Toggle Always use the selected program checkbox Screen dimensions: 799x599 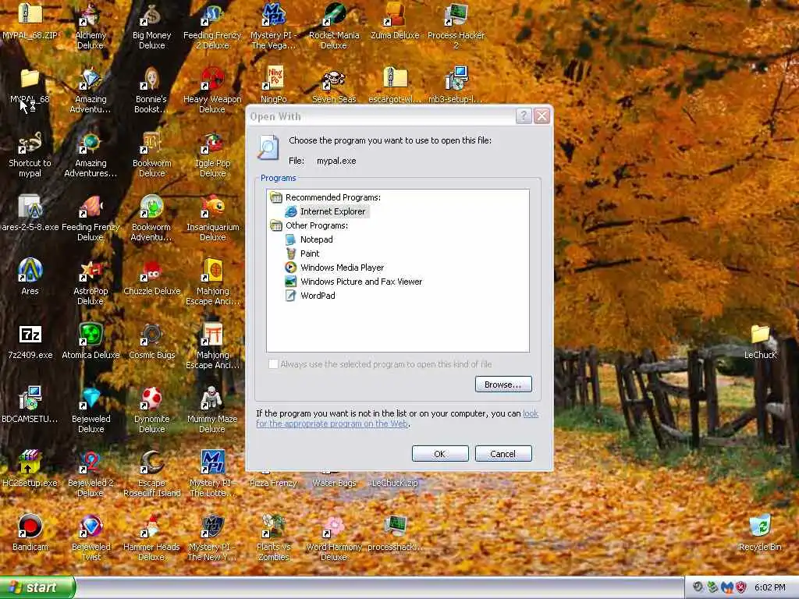tap(273, 363)
